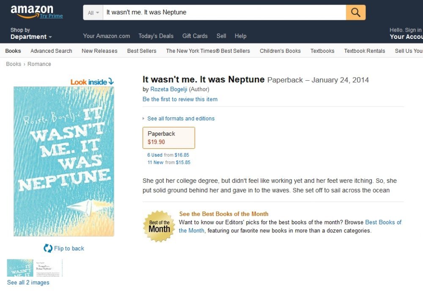Click inside the search text field
Image resolution: width=423 pixels, height=291 pixels.
(x=225, y=12)
